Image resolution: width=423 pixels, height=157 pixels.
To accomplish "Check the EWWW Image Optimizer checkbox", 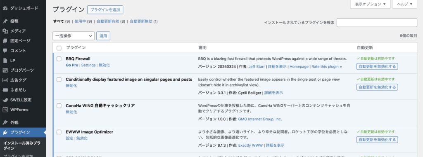I will [x=59, y=132].
